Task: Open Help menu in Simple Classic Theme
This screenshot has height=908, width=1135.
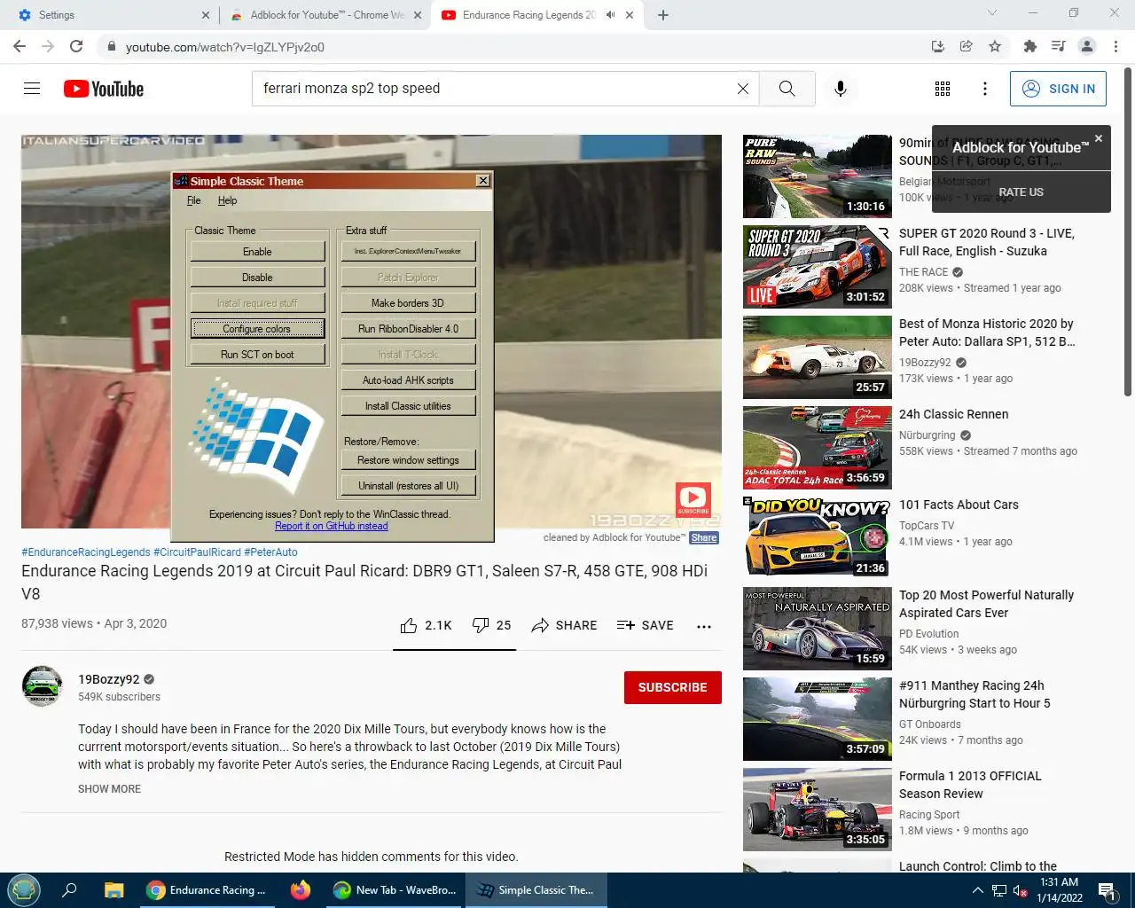Action: tap(227, 200)
